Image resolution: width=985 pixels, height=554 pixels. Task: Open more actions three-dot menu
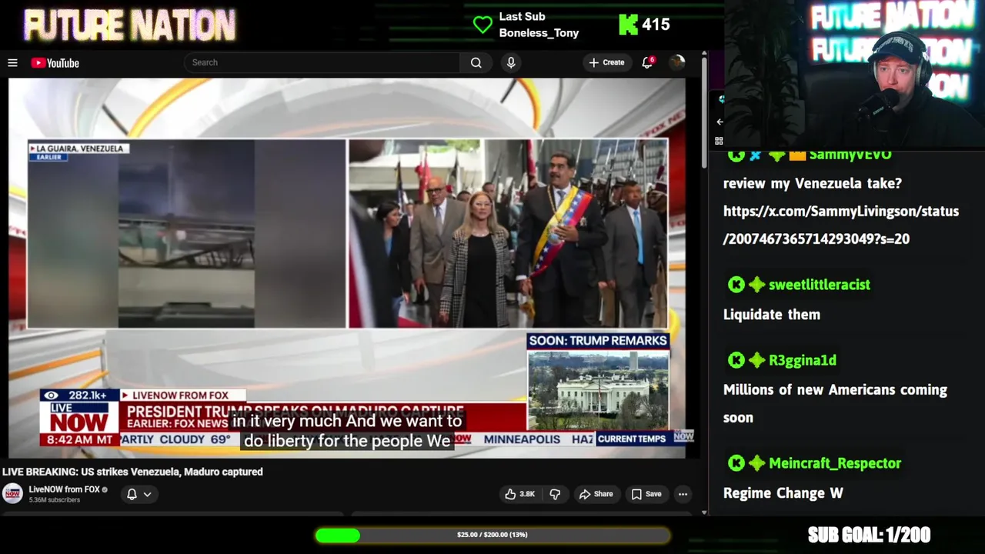click(x=683, y=494)
